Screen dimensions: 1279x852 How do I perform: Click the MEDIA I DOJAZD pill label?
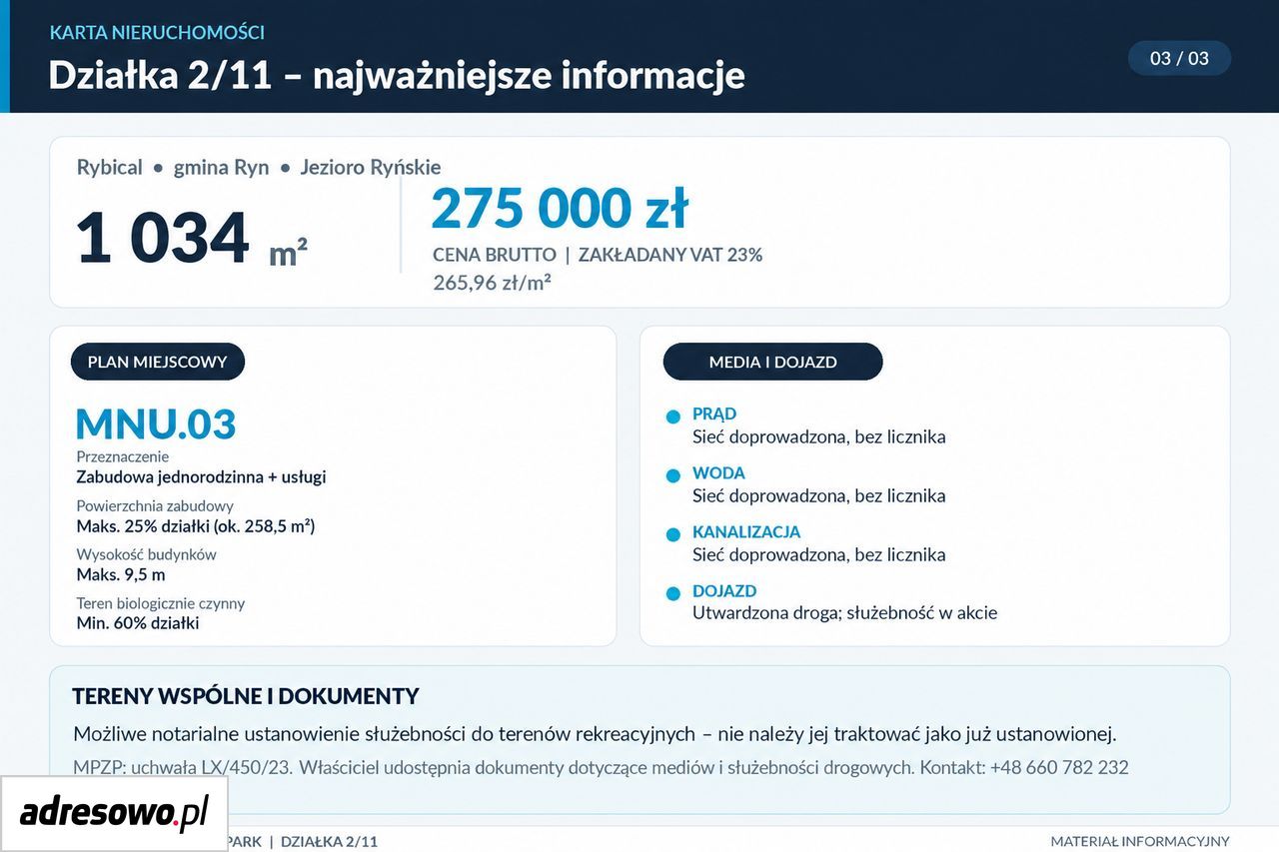[x=772, y=362]
